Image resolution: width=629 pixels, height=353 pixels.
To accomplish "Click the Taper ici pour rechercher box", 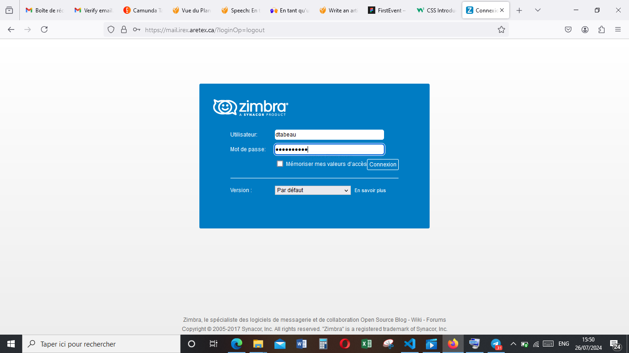I will [101, 344].
